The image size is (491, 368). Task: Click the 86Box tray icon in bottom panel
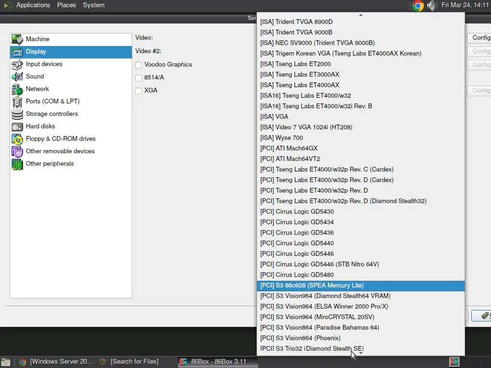click(x=454, y=362)
